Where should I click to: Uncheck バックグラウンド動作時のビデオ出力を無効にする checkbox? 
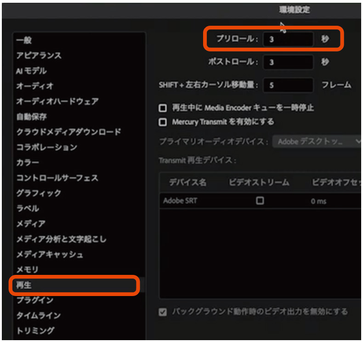point(162,312)
